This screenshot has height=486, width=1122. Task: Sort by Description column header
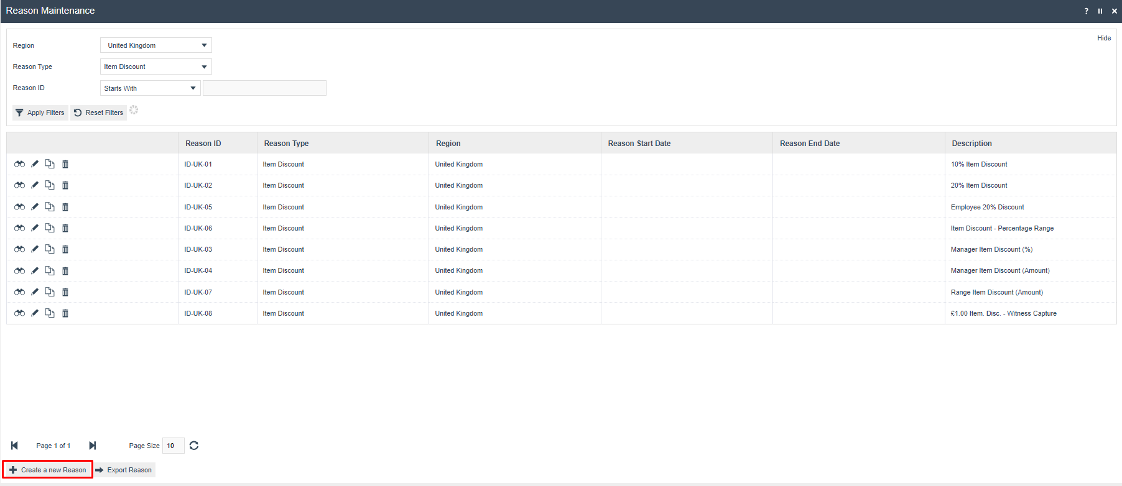pyautogui.click(x=1031, y=143)
